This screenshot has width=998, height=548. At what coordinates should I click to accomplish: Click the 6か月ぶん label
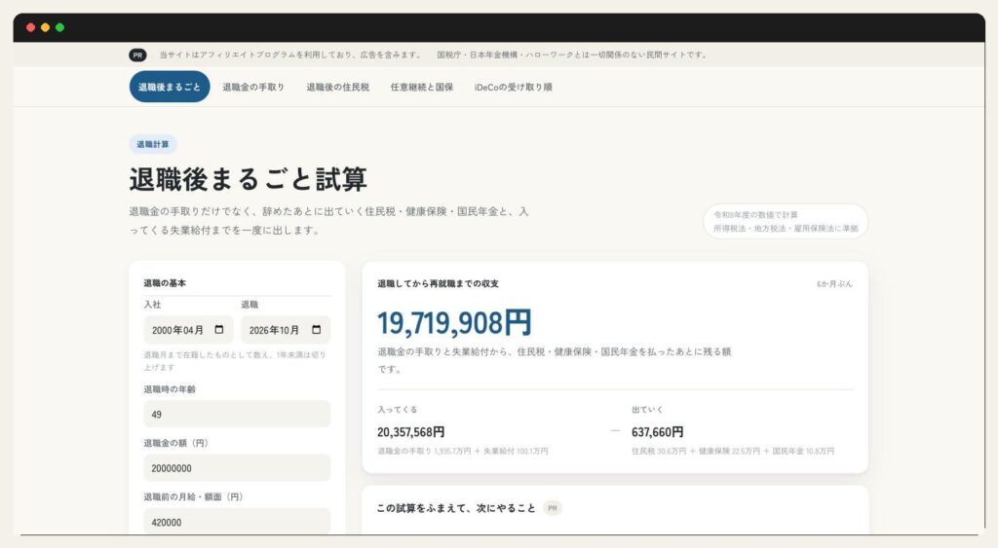pyautogui.click(x=834, y=284)
